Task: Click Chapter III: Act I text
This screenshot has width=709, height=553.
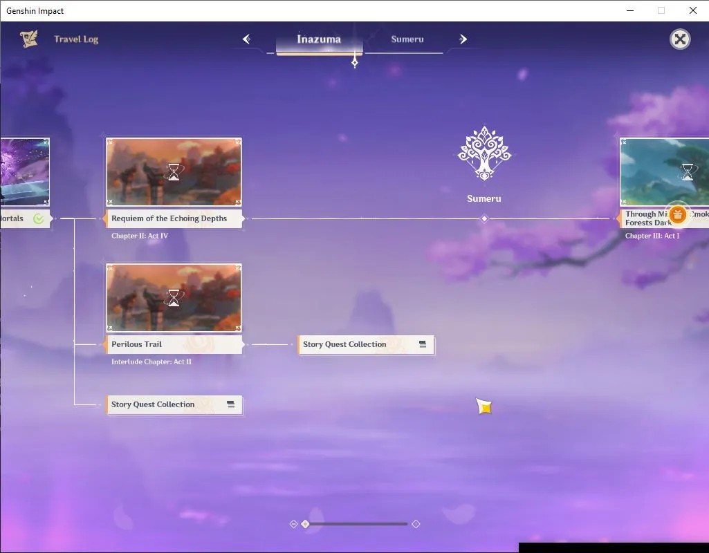Action: (652, 236)
